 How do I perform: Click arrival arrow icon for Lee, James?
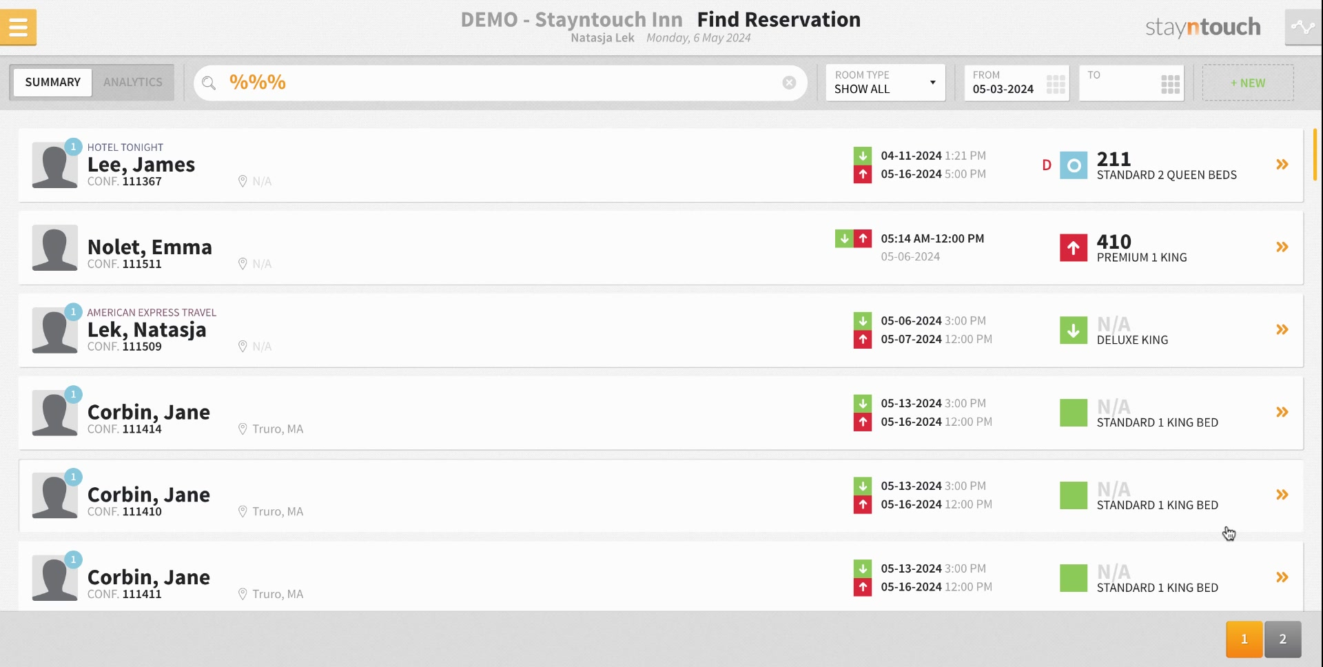(x=863, y=156)
